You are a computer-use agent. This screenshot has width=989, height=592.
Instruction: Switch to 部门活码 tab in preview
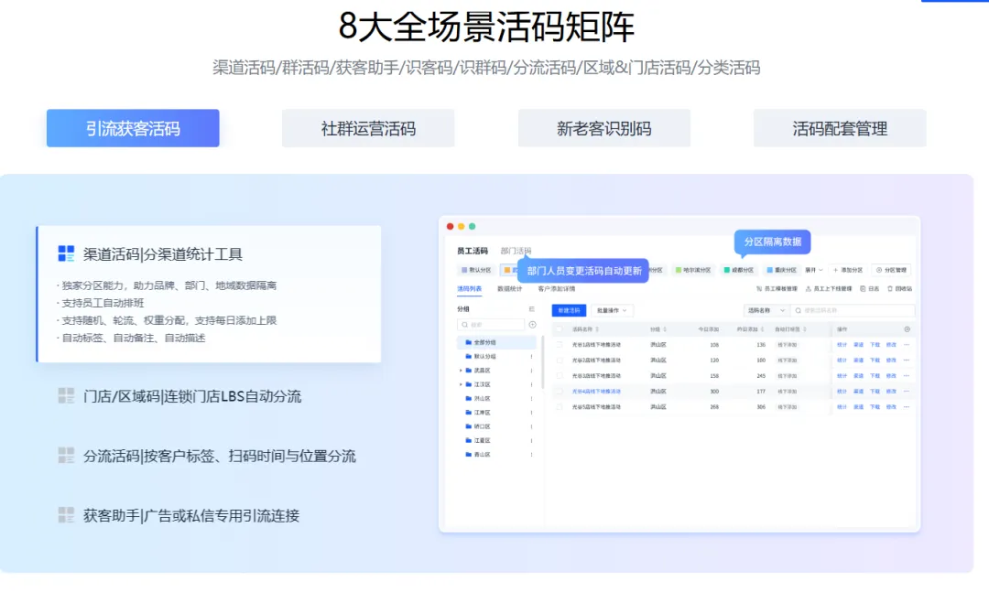point(516,251)
